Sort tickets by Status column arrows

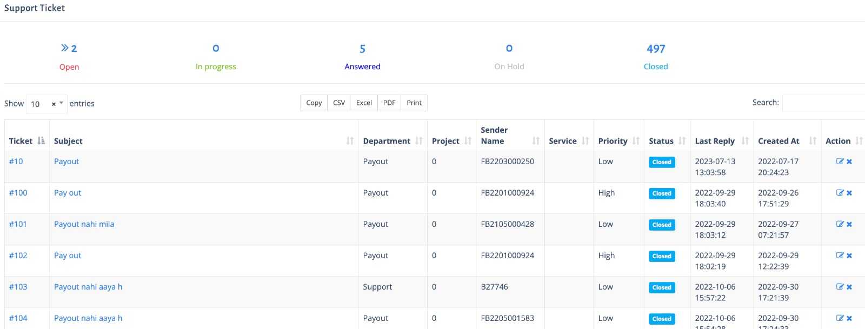[x=682, y=141]
